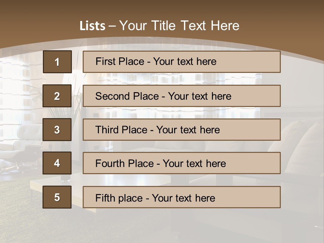Click the slide title text
Screen dimensions: 324x243
(159, 26)
